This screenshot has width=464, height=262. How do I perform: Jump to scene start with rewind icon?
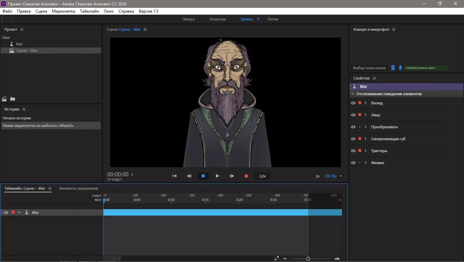(x=174, y=176)
